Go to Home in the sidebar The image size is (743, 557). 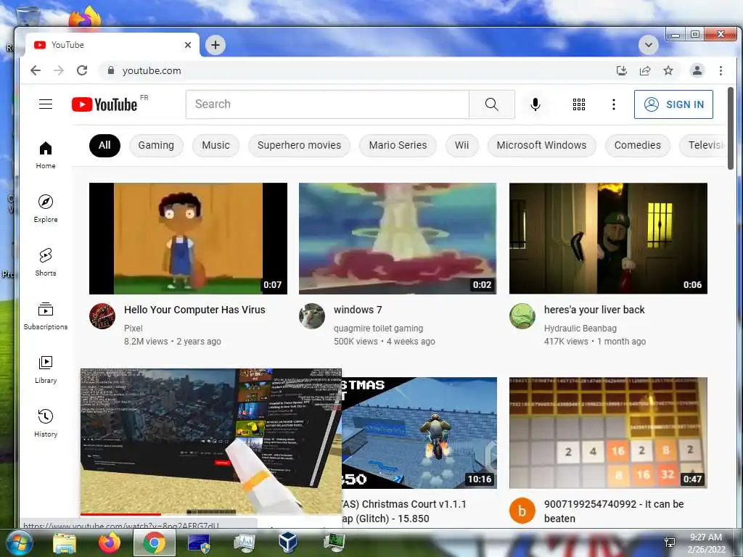pos(46,155)
